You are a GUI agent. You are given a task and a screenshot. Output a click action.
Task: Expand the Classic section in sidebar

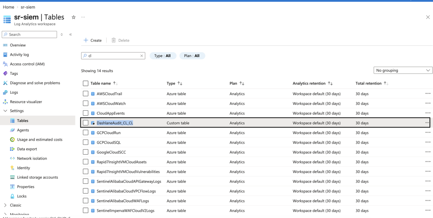pos(5,205)
